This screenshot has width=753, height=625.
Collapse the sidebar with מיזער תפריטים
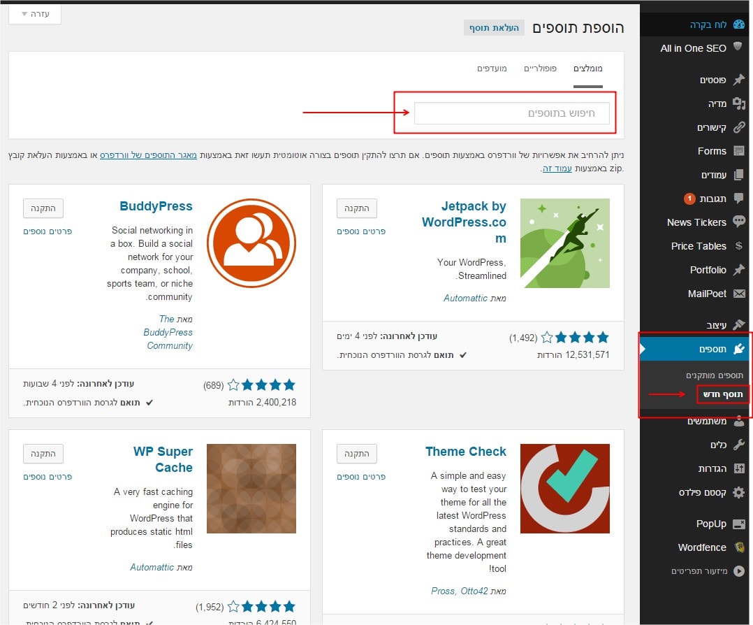700,571
